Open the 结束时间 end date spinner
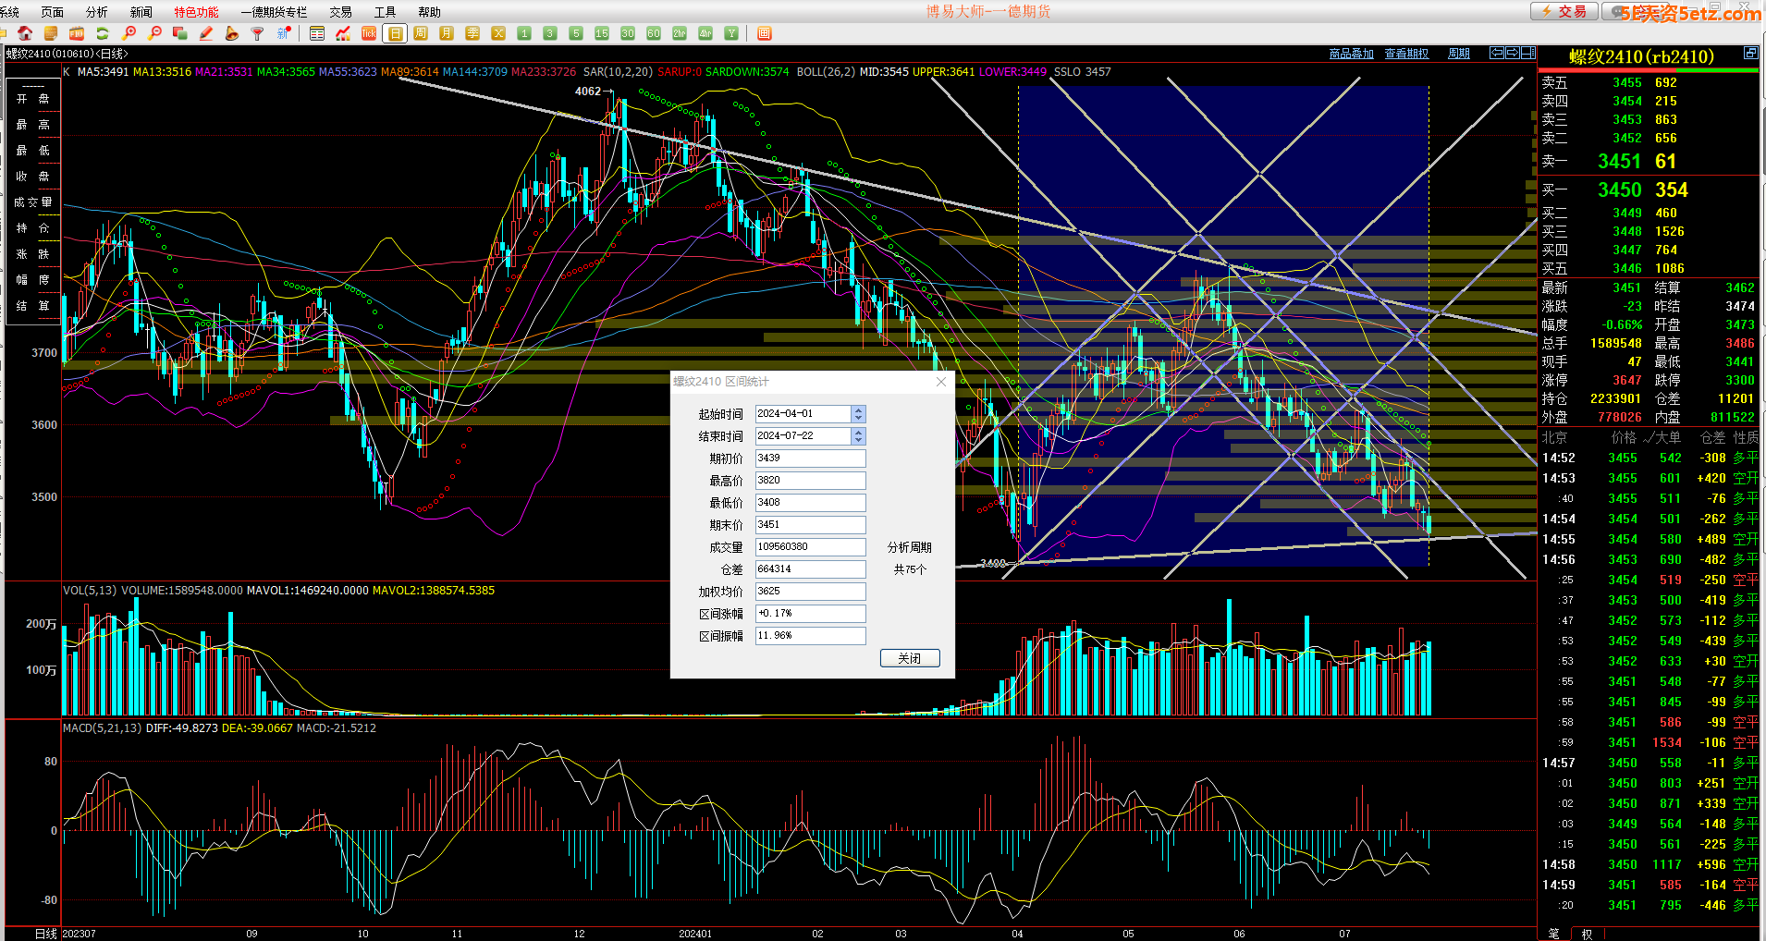The height and width of the screenshot is (941, 1766). (858, 436)
